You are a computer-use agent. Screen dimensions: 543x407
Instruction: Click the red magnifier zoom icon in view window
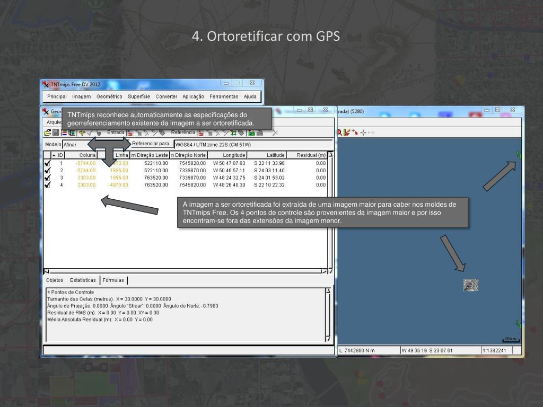point(339,132)
